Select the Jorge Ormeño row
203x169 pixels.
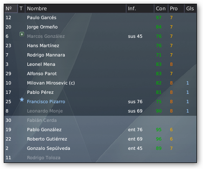[x=100, y=27]
